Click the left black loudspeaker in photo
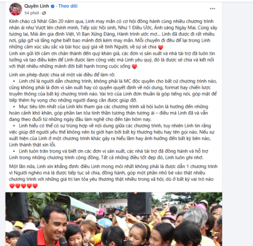The width and height of the screenshot is (253, 246). point(17,206)
